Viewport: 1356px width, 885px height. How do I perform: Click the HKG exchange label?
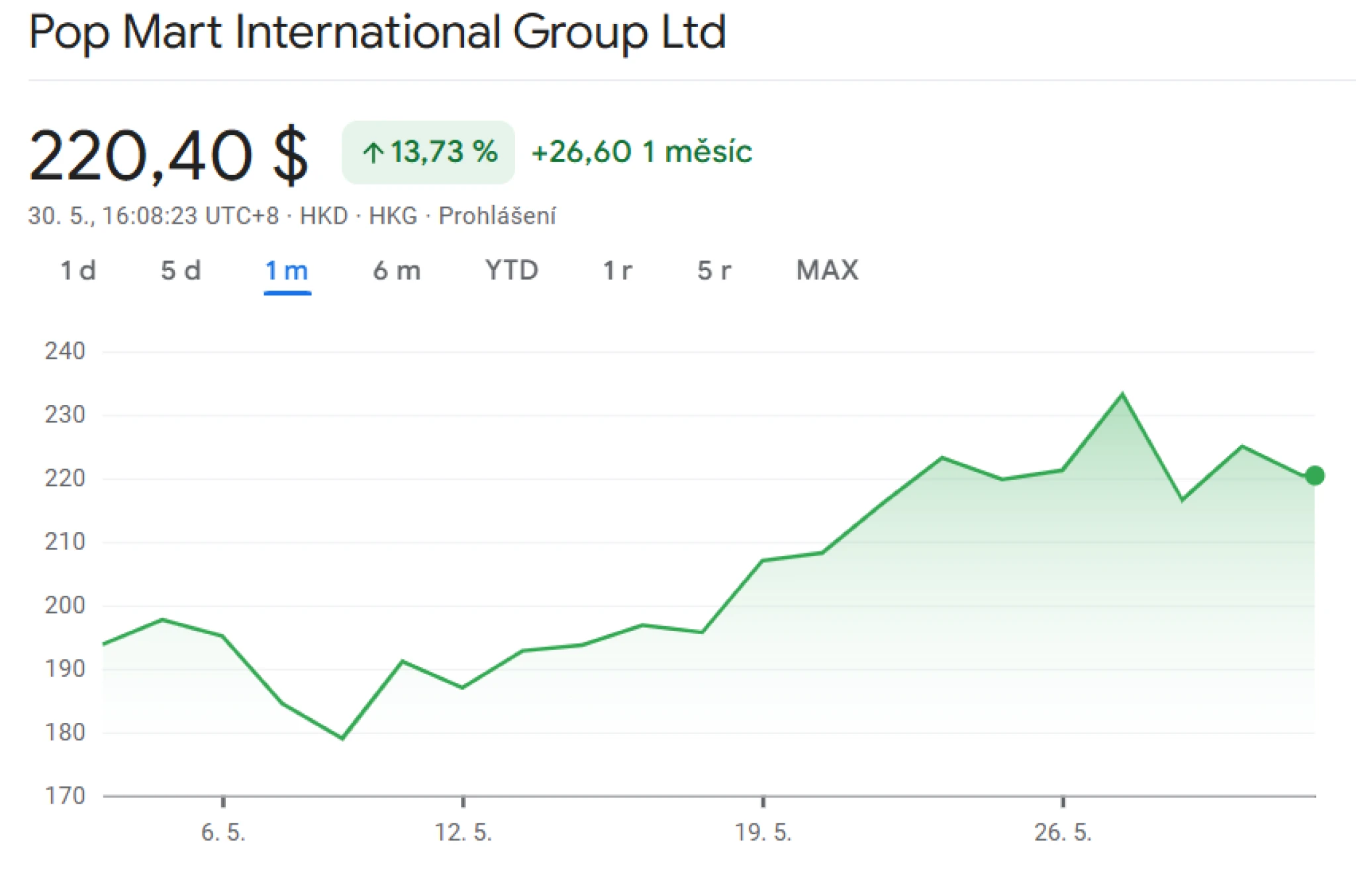[x=393, y=216]
